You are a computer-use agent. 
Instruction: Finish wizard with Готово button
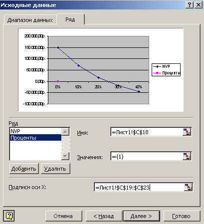(x=182, y=216)
